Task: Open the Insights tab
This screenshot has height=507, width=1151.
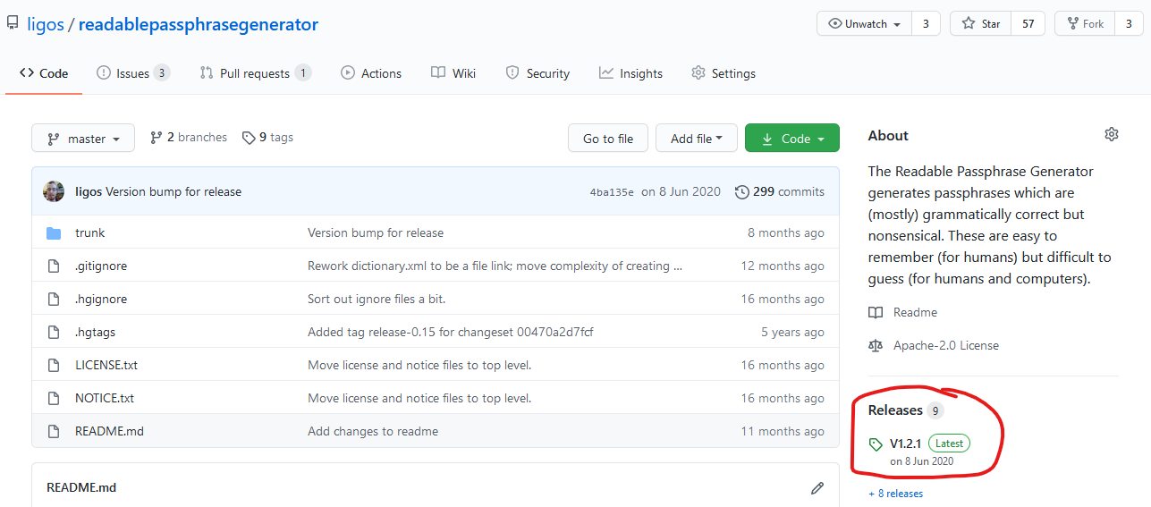Action: [x=631, y=73]
